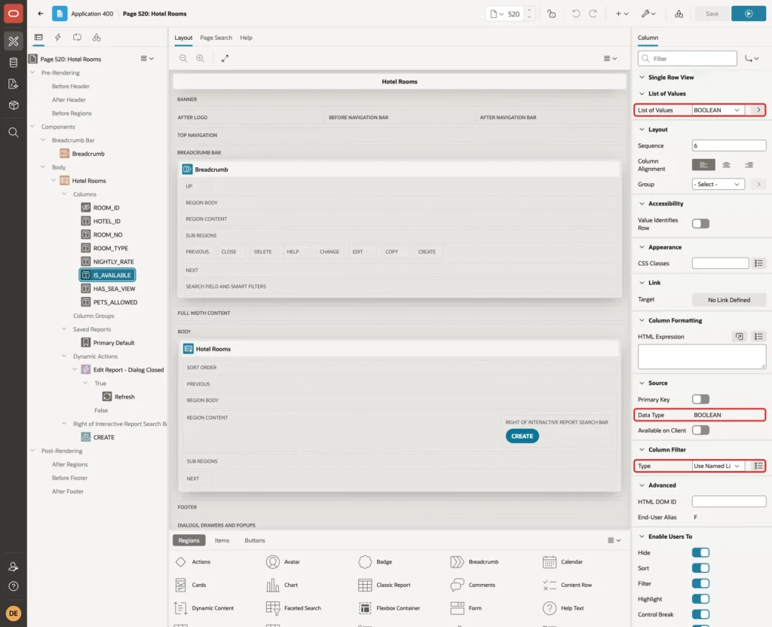Open the Column Filter Type dropdown

tap(718, 466)
